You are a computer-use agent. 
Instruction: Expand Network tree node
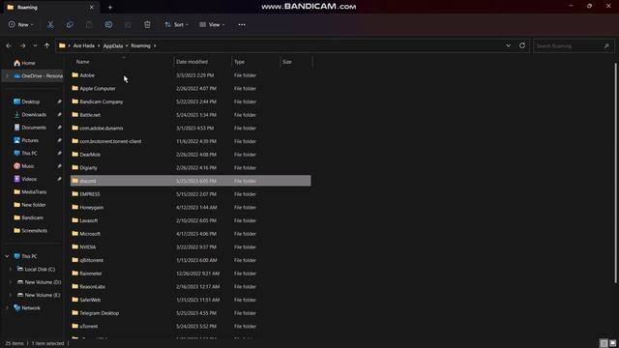7,308
